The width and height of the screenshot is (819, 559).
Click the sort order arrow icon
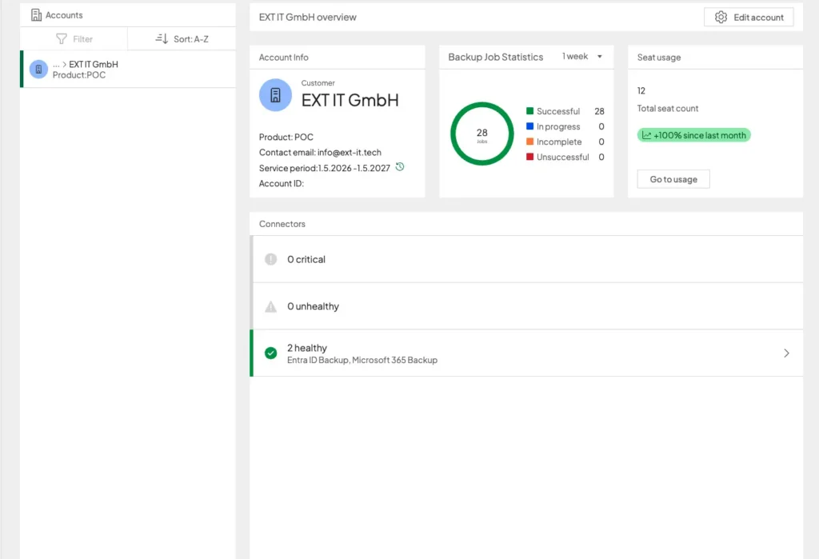162,38
